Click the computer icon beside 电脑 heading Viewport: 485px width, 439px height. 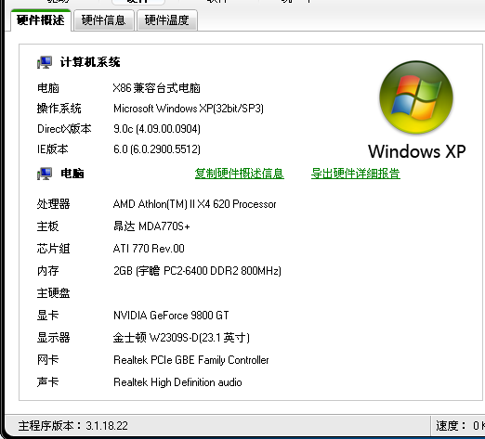click(45, 174)
